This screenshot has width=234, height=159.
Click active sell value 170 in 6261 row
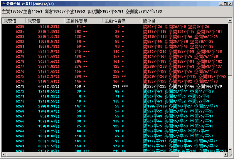tap(116, 146)
